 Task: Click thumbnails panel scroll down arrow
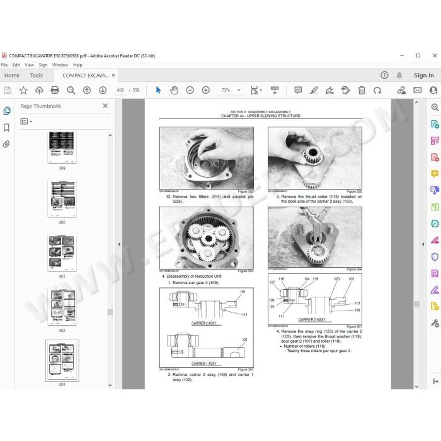tap(110, 386)
